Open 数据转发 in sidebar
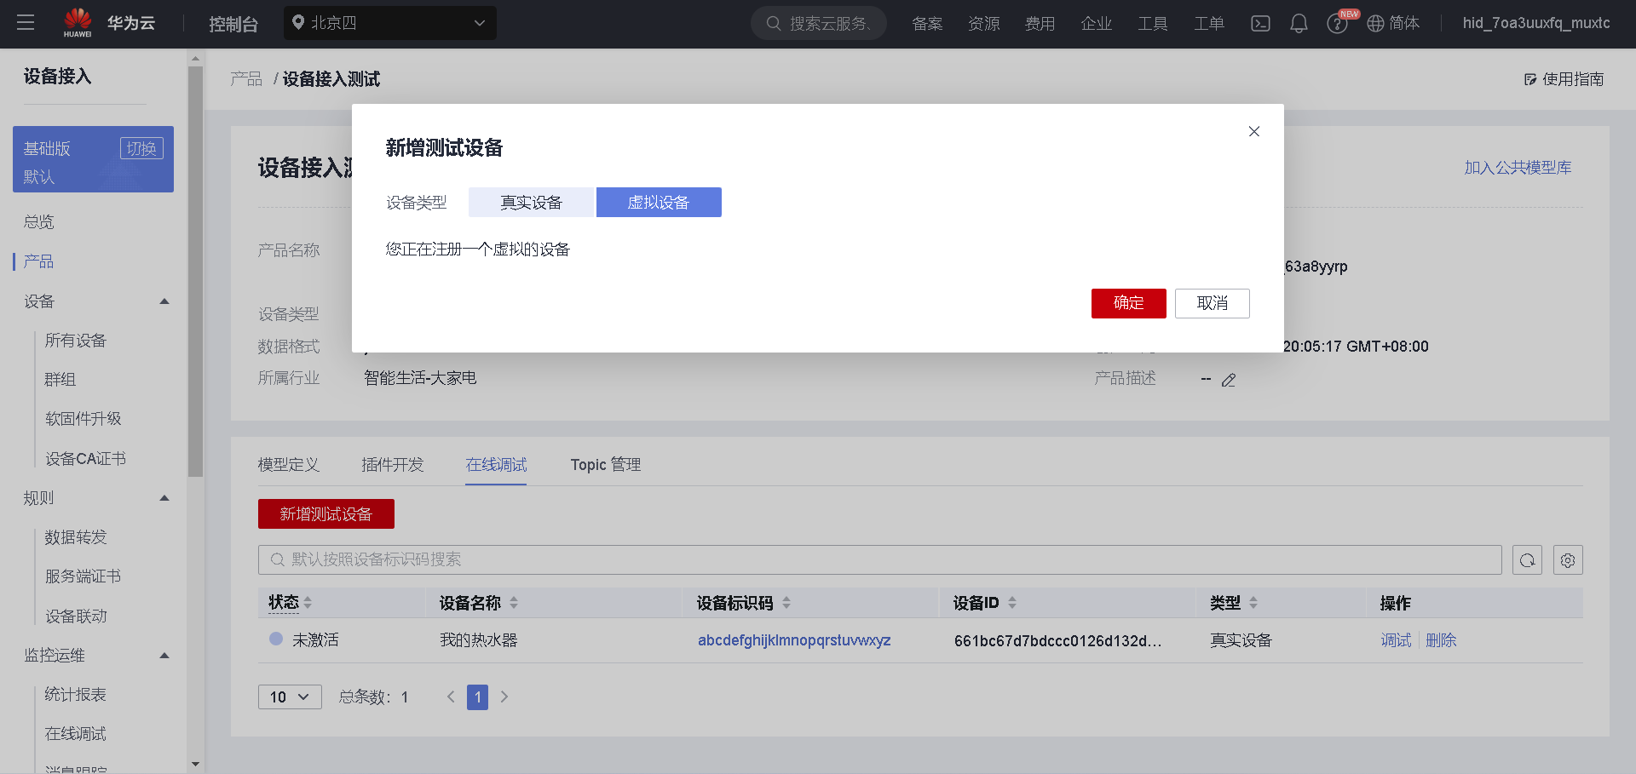The width and height of the screenshot is (1636, 774). tap(76, 537)
